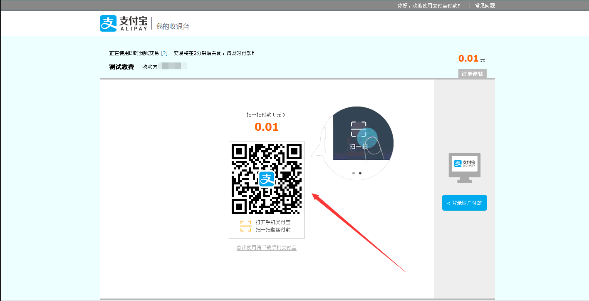Image resolution: width=589 pixels, height=301 pixels.
Task: Click the Alipay logo in the header
Action: coord(123,24)
